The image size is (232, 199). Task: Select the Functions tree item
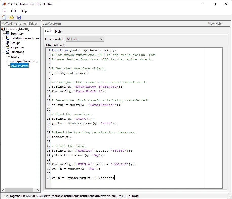click(17, 52)
